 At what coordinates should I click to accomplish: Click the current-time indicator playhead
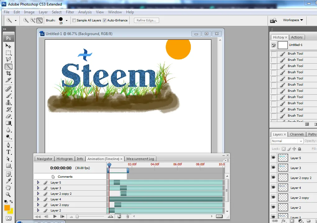109,165
